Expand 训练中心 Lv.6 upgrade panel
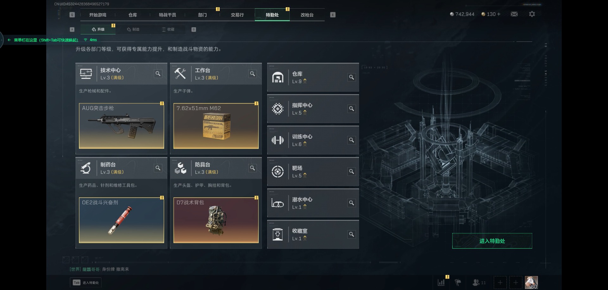Screen dimensions: 608x290 pos(313,140)
